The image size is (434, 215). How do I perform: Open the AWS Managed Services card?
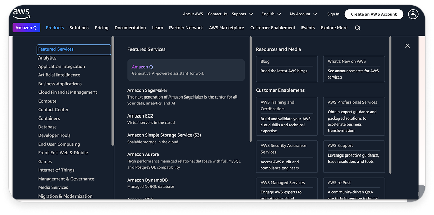[287, 188]
